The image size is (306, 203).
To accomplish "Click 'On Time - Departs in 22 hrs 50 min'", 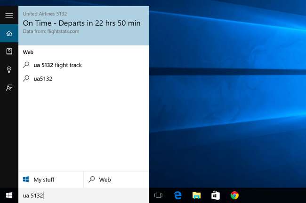I will (x=81, y=23).
